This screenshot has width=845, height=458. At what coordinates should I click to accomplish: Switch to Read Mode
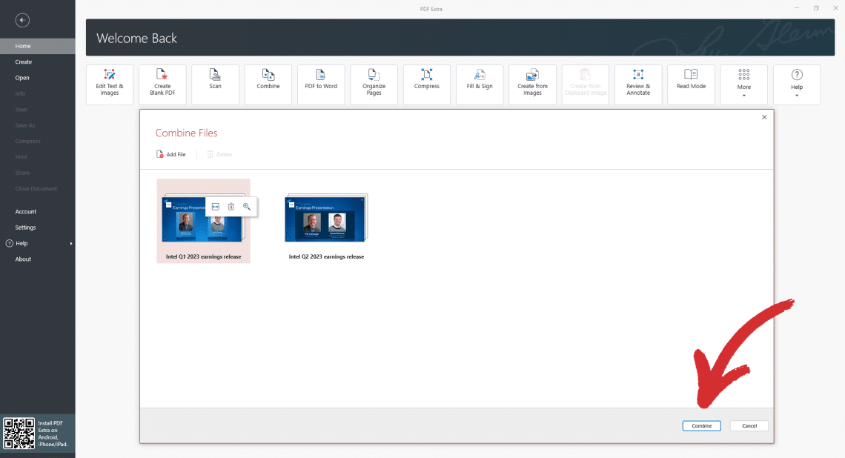coord(691,84)
